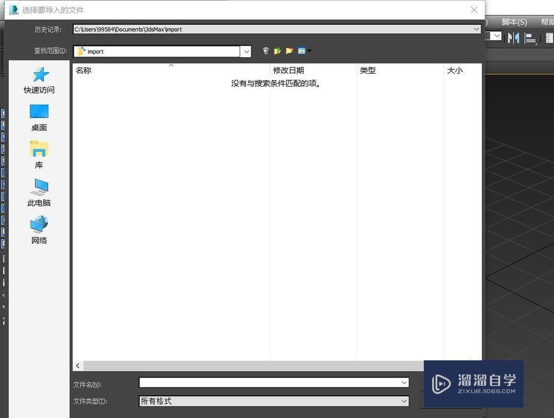
Task: Select 库 in the sidebar
Action: click(x=38, y=155)
